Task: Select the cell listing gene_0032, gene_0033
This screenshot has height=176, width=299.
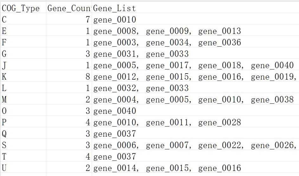Action: coord(141,88)
